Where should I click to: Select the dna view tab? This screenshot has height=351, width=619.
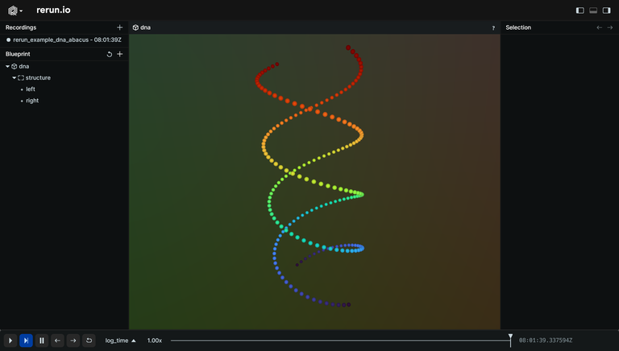click(145, 27)
